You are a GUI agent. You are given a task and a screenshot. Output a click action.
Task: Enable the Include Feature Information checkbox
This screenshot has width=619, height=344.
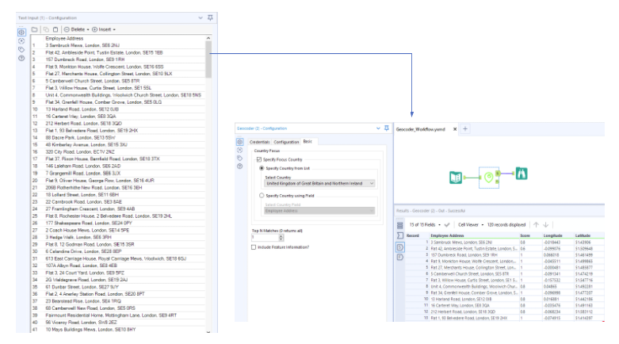pyautogui.click(x=254, y=247)
